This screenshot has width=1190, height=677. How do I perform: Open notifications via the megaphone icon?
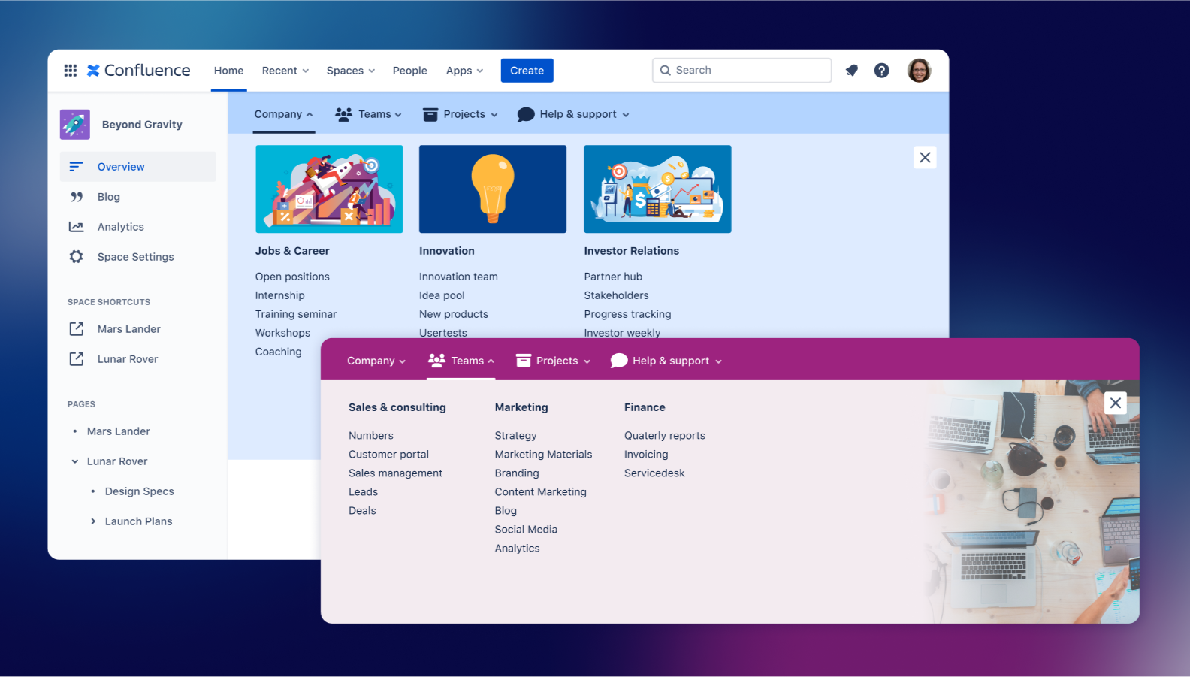pos(852,71)
